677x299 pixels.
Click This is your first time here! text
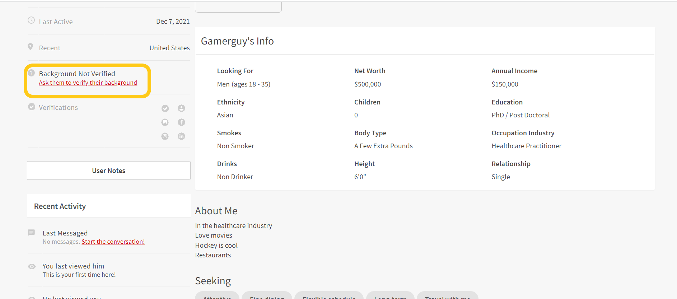click(79, 275)
